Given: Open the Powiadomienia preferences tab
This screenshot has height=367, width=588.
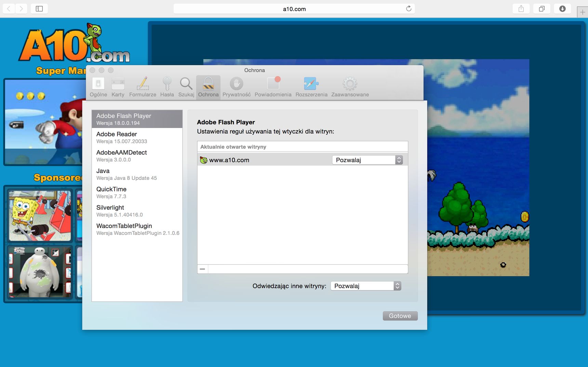Looking at the screenshot, I should [273, 87].
